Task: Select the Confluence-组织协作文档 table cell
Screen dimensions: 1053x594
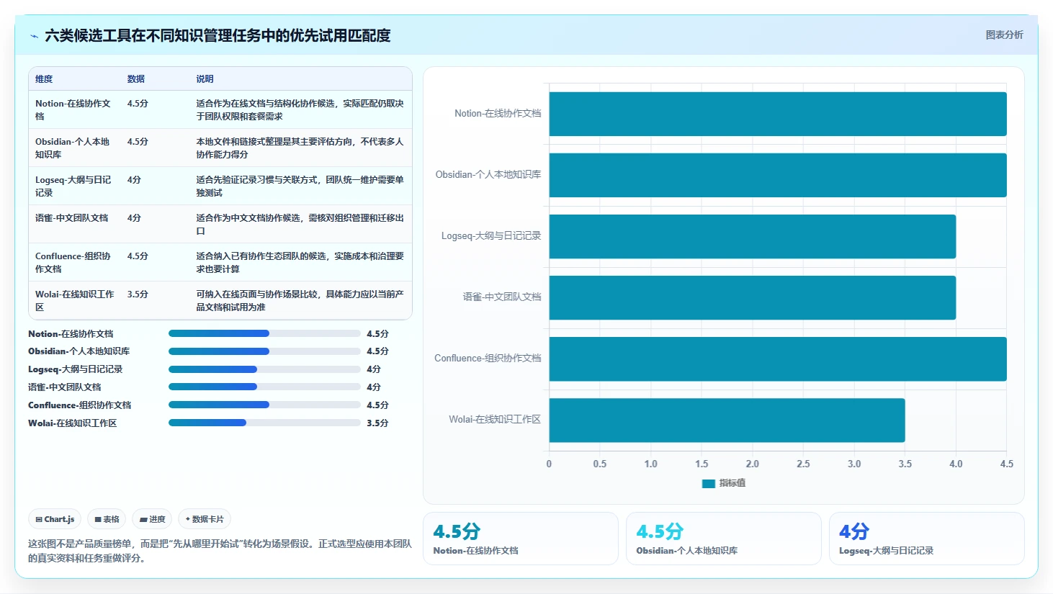Action: (x=74, y=262)
